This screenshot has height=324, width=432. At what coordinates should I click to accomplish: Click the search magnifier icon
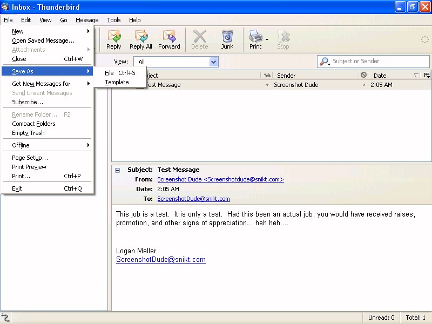point(324,62)
